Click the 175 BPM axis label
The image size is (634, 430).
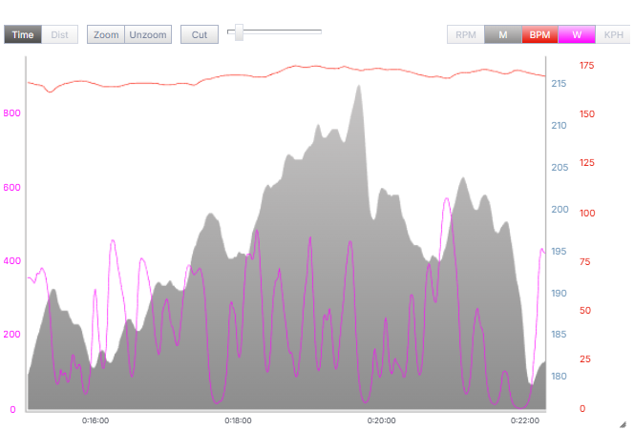coord(586,65)
